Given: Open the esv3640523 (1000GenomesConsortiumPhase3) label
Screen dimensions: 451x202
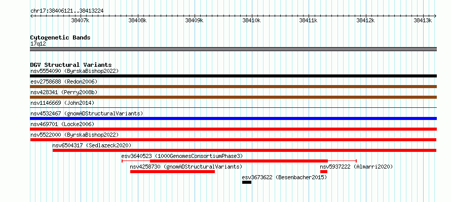Looking at the screenshot, I should (x=182, y=156).
